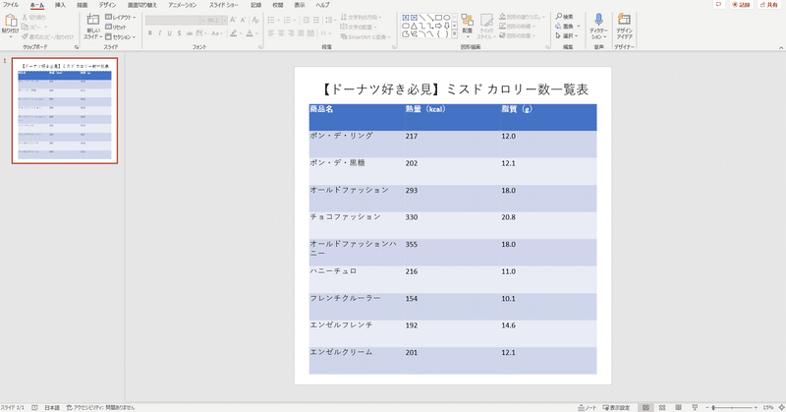
Task: Click the New Slide icon
Action: 92,20
